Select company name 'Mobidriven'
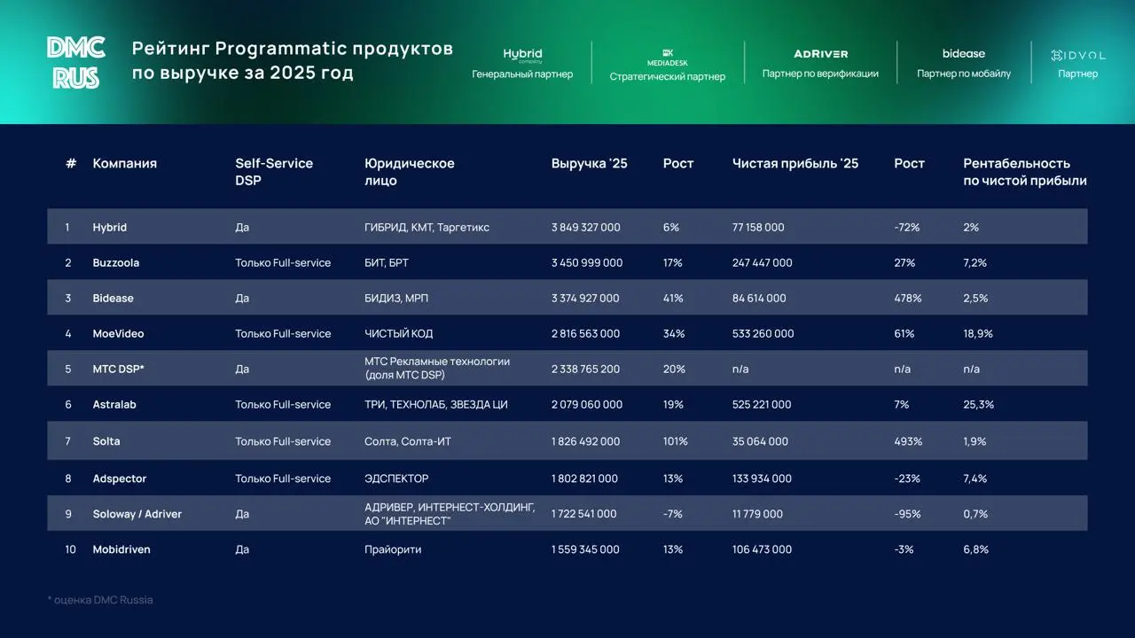The width and height of the screenshot is (1135, 638). pyautogui.click(x=121, y=549)
